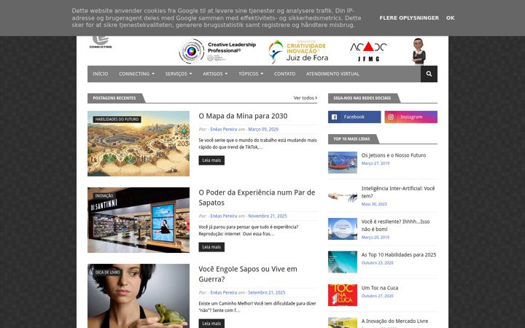
Task: Click the Creative Leadership Professional badge
Action: (x=217, y=51)
